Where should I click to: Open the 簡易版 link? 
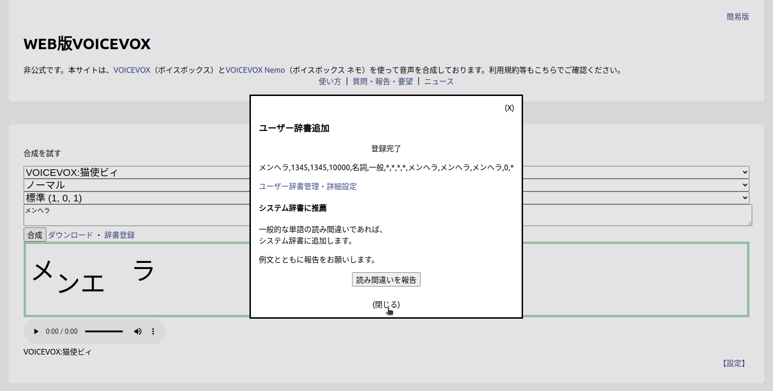click(738, 17)
